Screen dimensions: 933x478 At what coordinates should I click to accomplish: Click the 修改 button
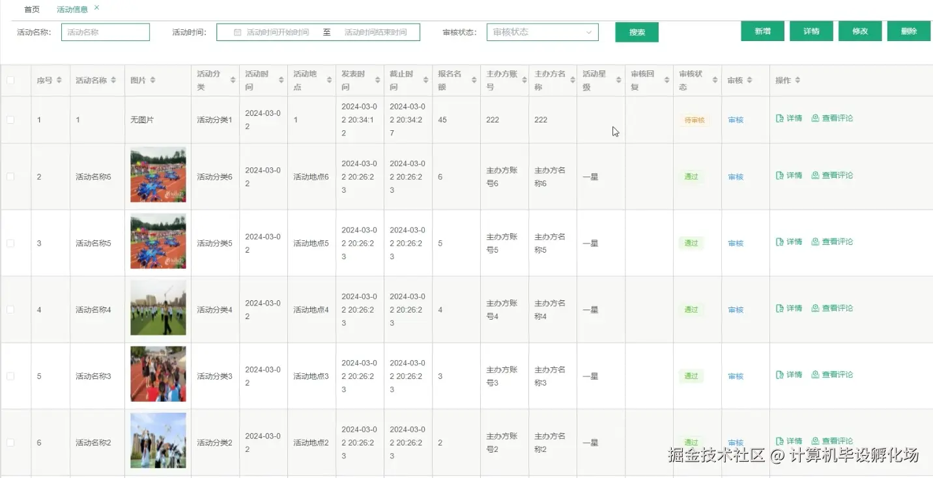point(860,31)
